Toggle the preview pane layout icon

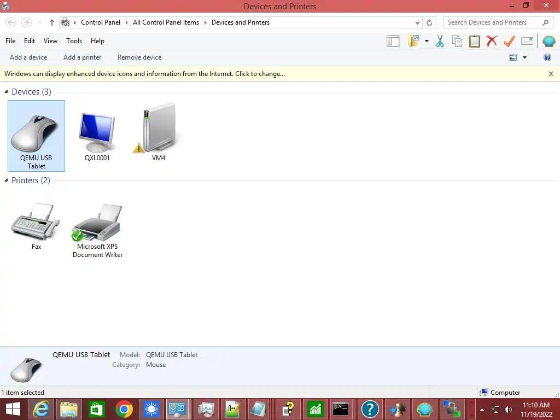click(x=393, y=41)
